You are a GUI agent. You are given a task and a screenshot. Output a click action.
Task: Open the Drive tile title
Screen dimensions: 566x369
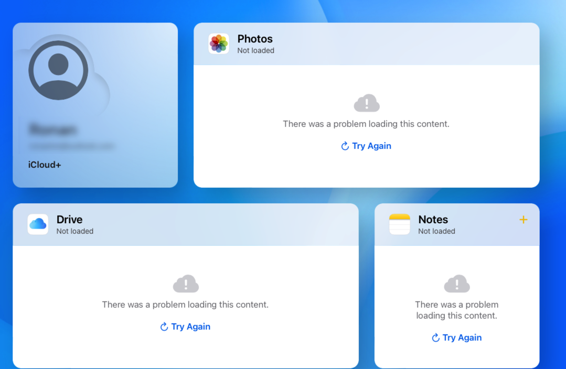[x=69, y=219]
